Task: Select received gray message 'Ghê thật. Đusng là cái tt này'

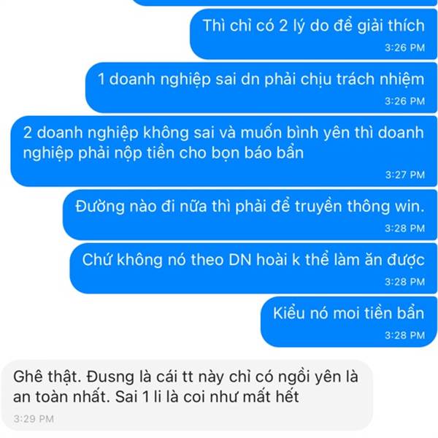Action: [x=187, y=395]
